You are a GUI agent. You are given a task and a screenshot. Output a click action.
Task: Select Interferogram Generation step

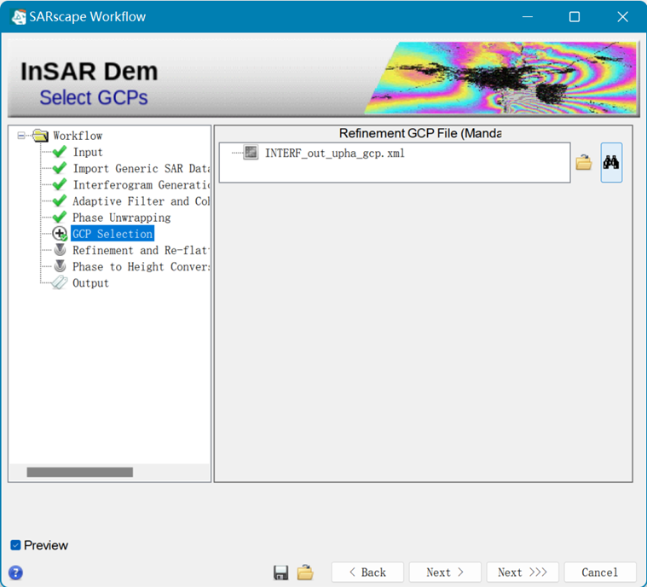click(x=142, y=184)
